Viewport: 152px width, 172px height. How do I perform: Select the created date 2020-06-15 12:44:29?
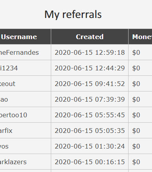point(90,68)
